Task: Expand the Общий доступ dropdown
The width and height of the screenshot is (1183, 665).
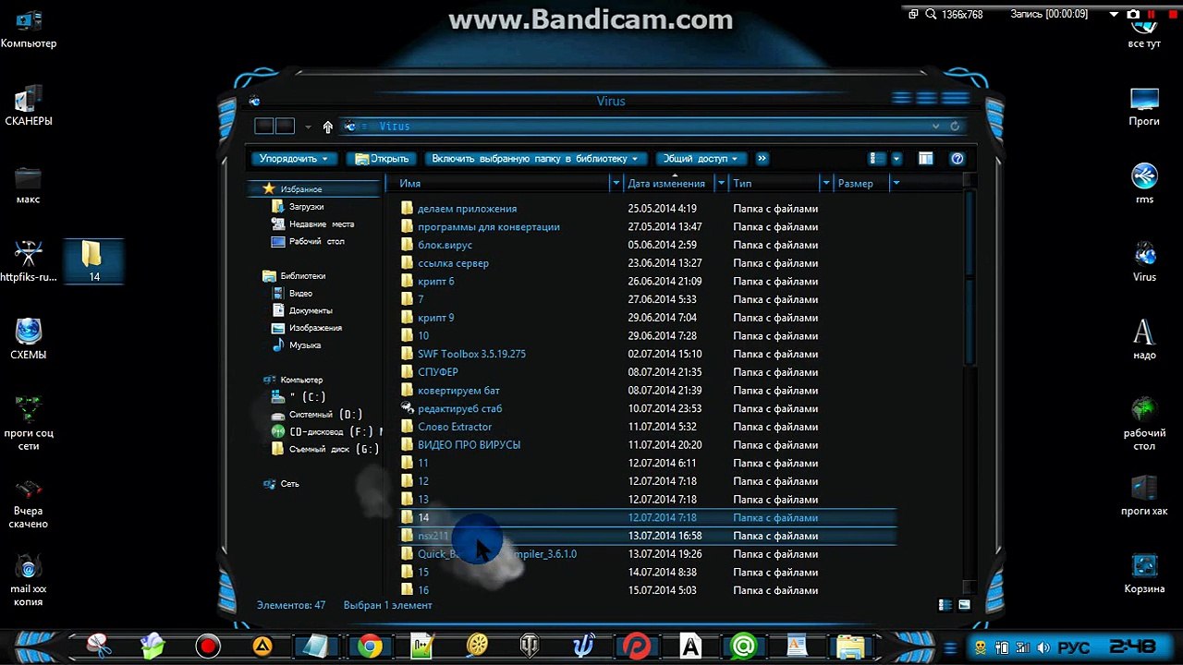Action: (x=701, y=159)
